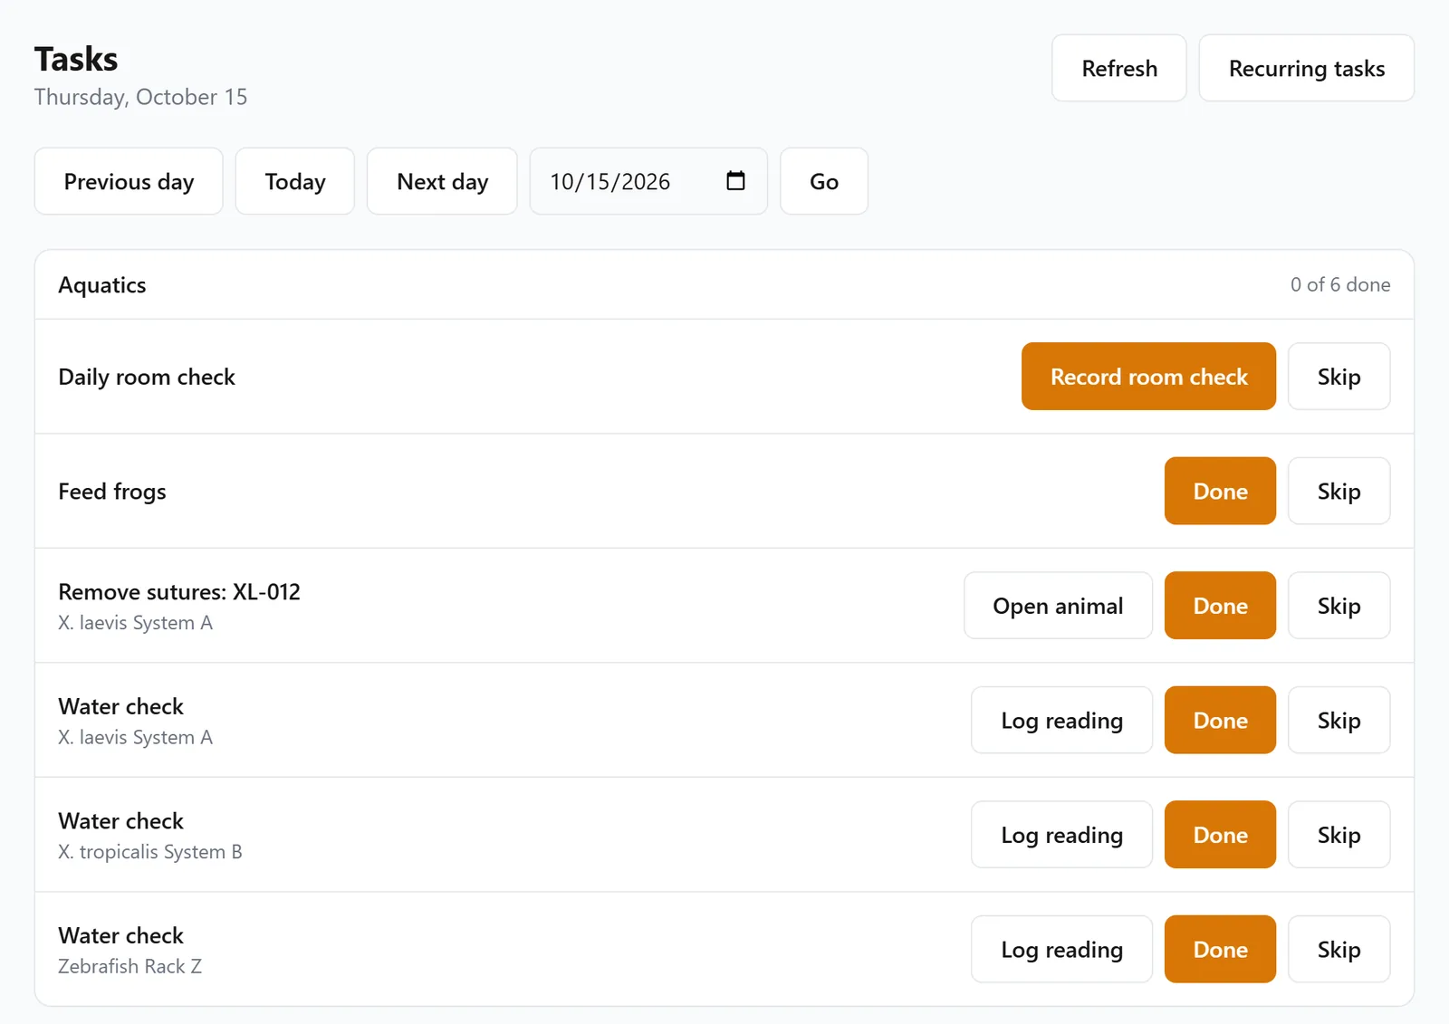Click Record room check button

[x=1148, y=377]
